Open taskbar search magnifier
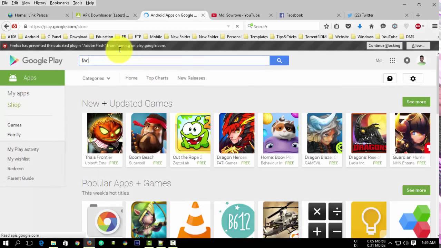 tap(18, 243)
